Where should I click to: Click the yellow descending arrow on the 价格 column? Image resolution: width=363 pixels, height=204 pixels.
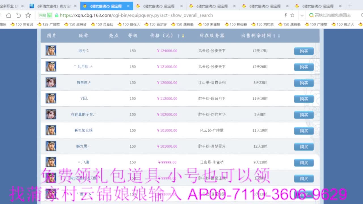(x=184, y=35)
